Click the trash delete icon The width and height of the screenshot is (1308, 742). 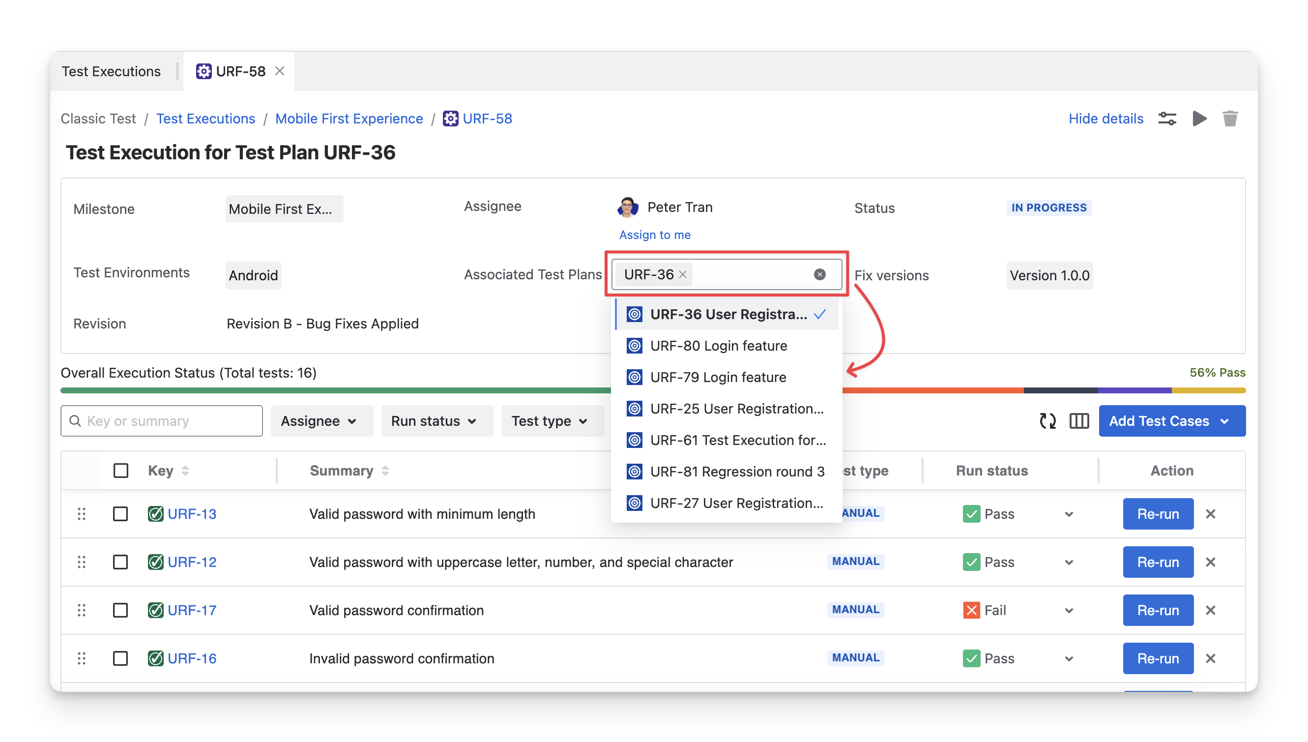1229,119
